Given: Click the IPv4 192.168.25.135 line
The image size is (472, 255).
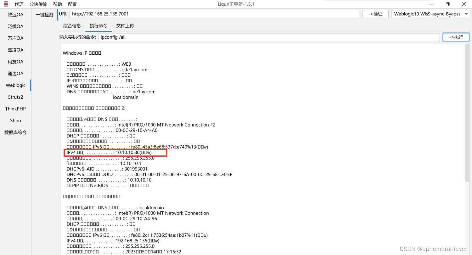Looking at the screenshot, I should click(113, 241).
